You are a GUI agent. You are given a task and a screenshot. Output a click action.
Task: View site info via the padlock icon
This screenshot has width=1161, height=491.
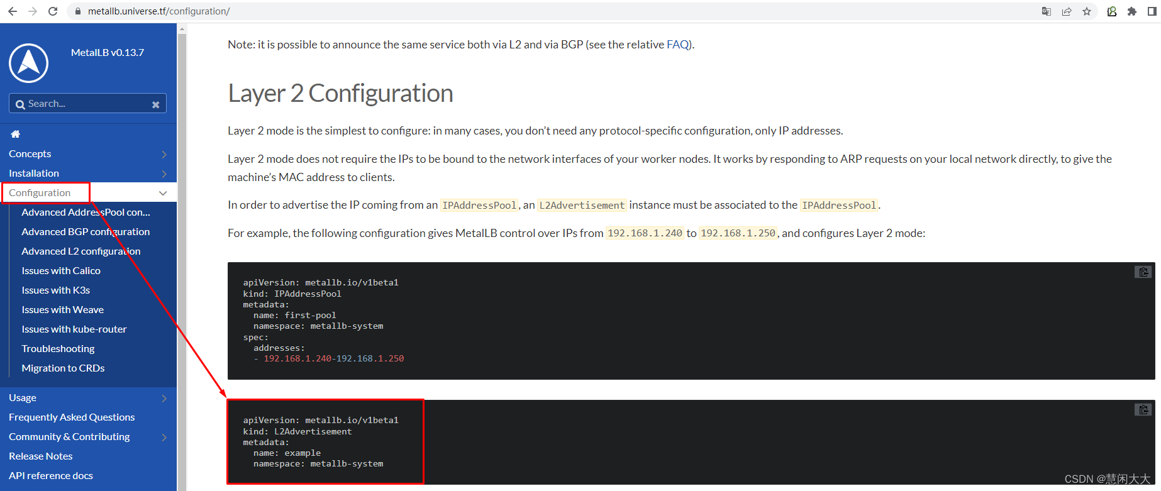pyautogui.click(x=77, y=11)
